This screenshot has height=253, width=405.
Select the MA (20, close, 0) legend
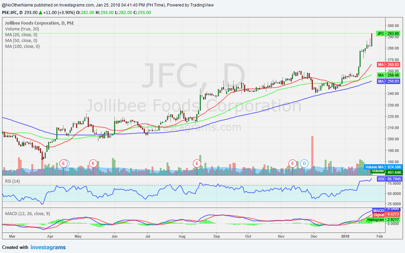21,35
